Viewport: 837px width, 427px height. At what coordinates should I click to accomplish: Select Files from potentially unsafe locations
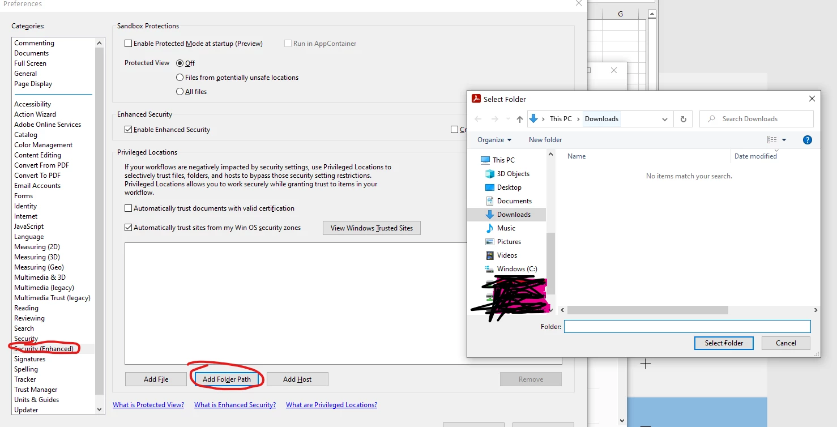click(180, 78)
